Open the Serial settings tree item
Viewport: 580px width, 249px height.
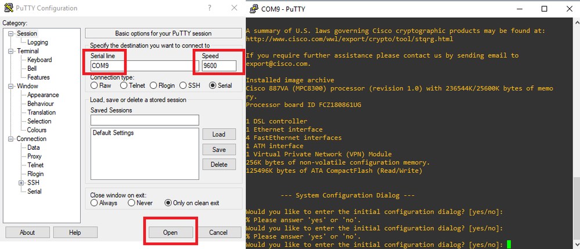coord(34,192)
